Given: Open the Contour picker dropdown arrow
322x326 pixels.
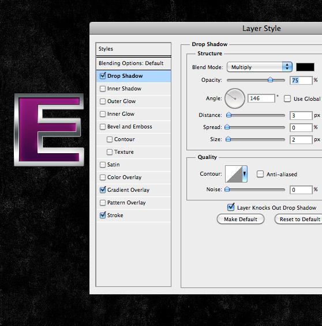Looking at the screenshot, I should coord(245,174).
